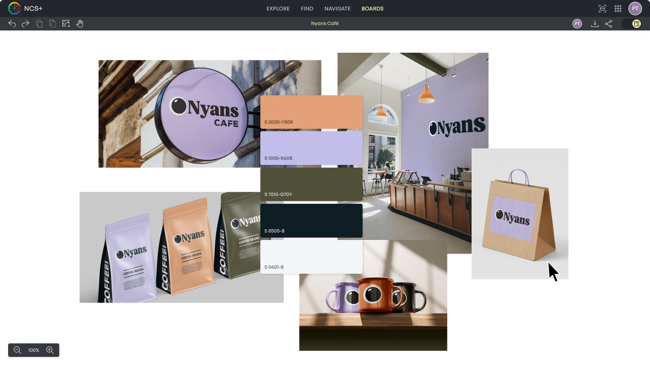Open the Add image tool
Viewport: 650px width, 365px height.
coord(66,23)
